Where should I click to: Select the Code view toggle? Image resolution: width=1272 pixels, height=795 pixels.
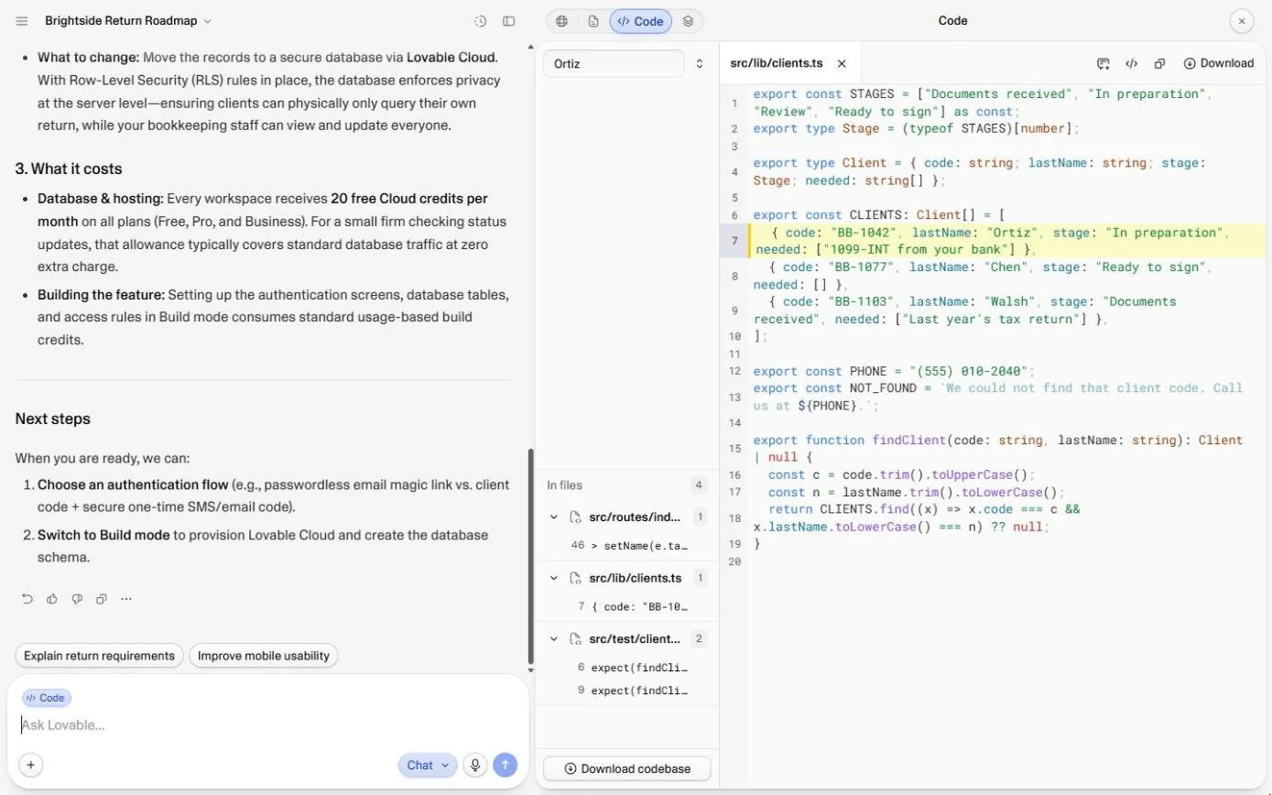(x=641, y=21)
